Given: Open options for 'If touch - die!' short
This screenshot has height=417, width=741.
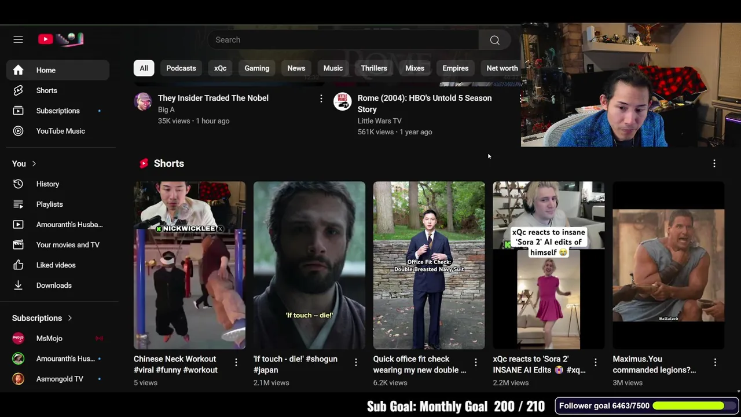Looking at the screenshot, I should 355,363.
